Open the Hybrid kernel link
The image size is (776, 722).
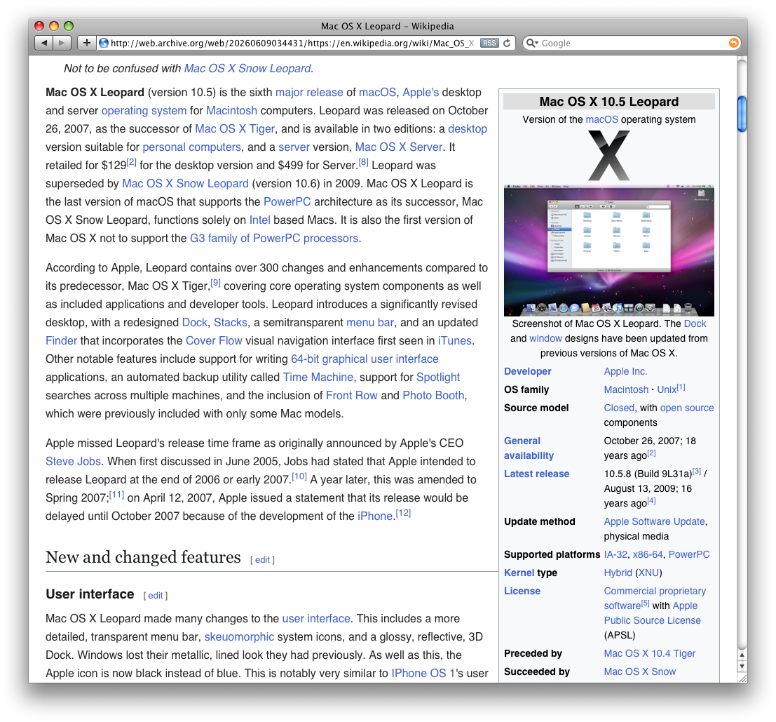[x=618, y=573]
